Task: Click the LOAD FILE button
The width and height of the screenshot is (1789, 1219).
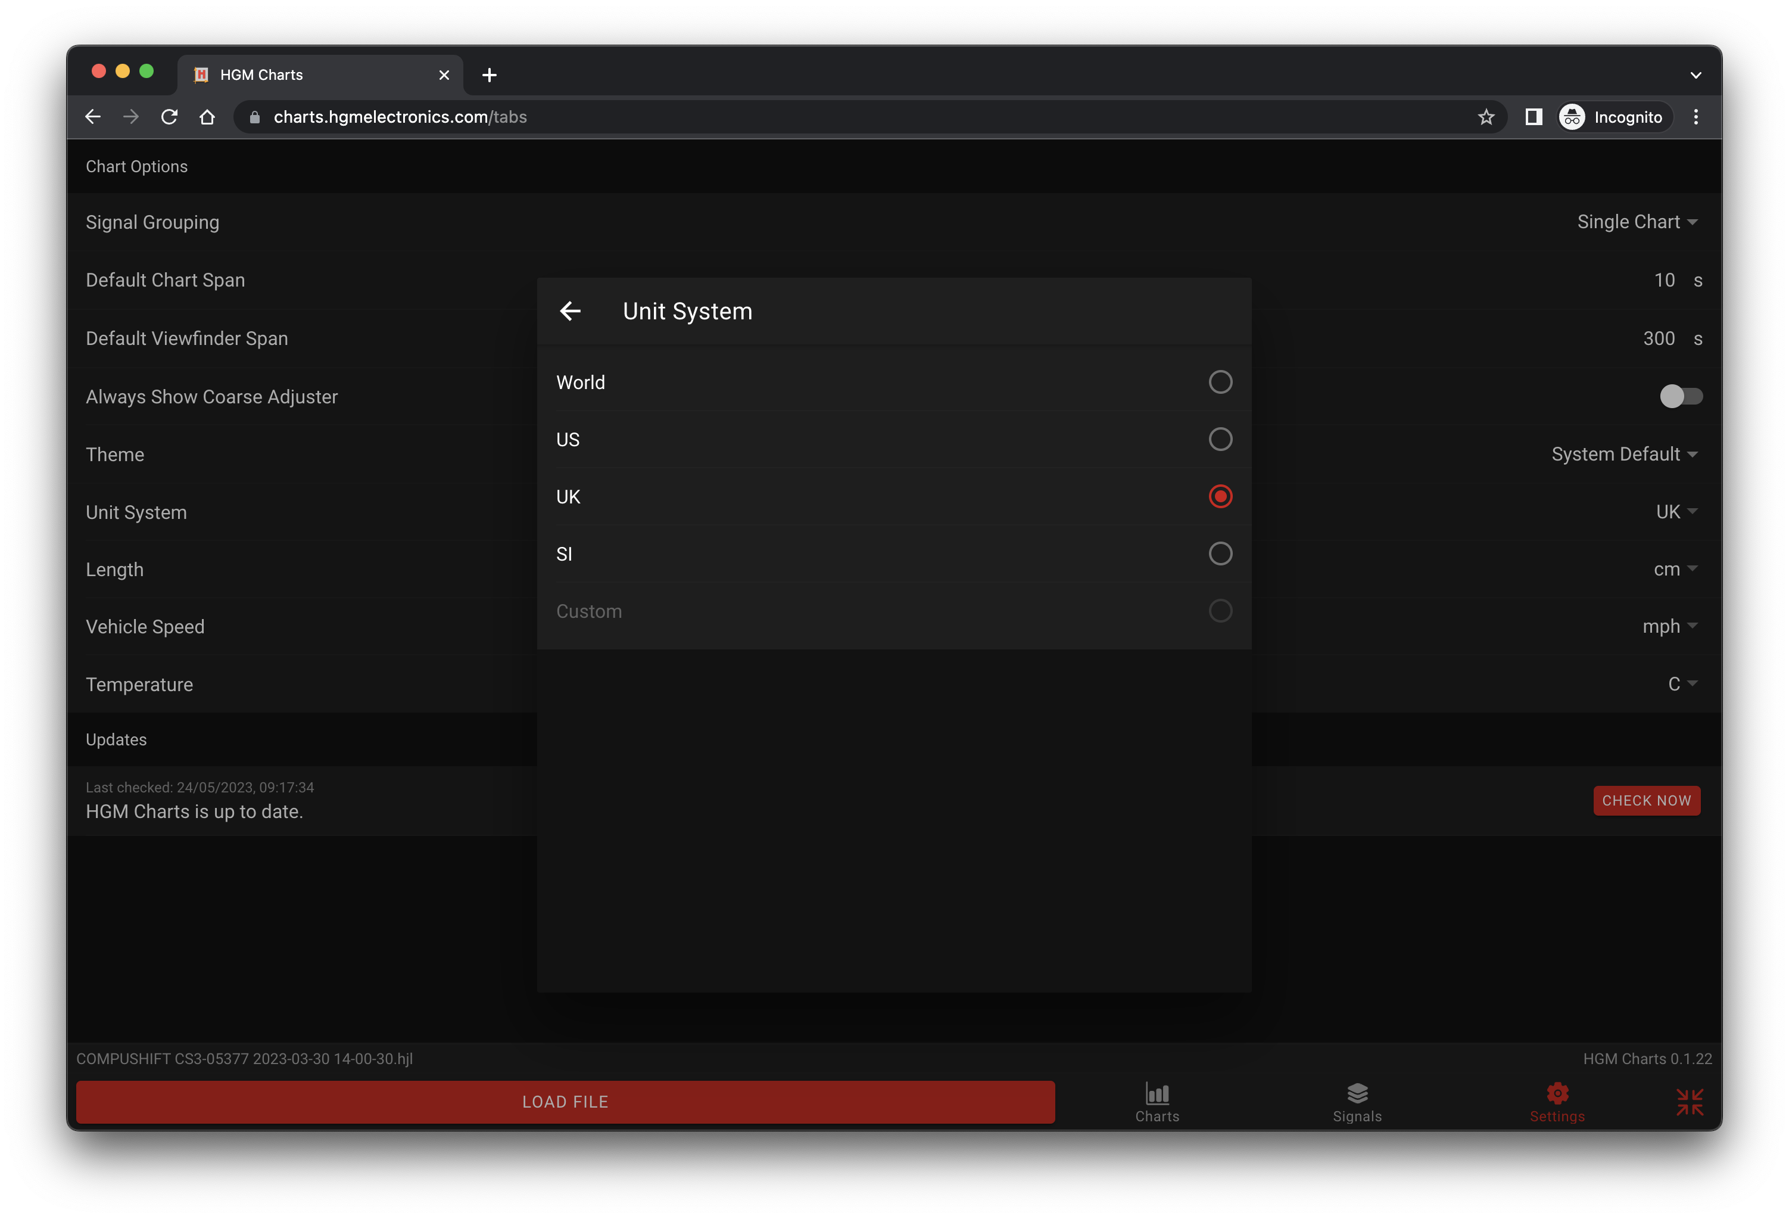Action: 565,1102
